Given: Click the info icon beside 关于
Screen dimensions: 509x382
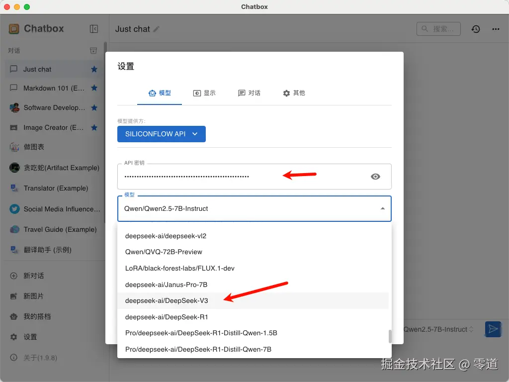Looking at the screenshot, I should pyautogui.click(x=13, y=357).
